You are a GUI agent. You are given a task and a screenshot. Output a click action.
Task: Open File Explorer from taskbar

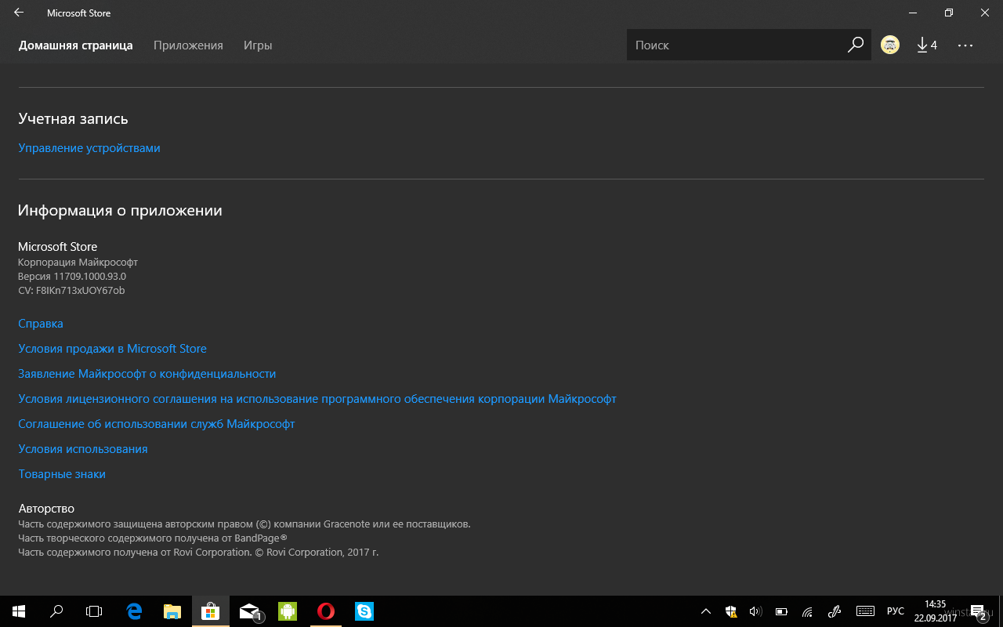[x=172, y=611]
